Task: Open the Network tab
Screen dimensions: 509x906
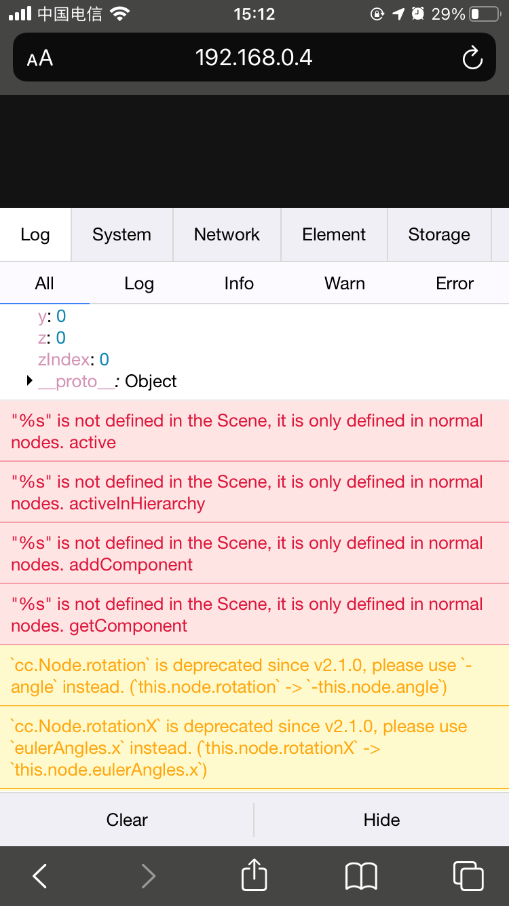Action: click(x=227, y=235)
